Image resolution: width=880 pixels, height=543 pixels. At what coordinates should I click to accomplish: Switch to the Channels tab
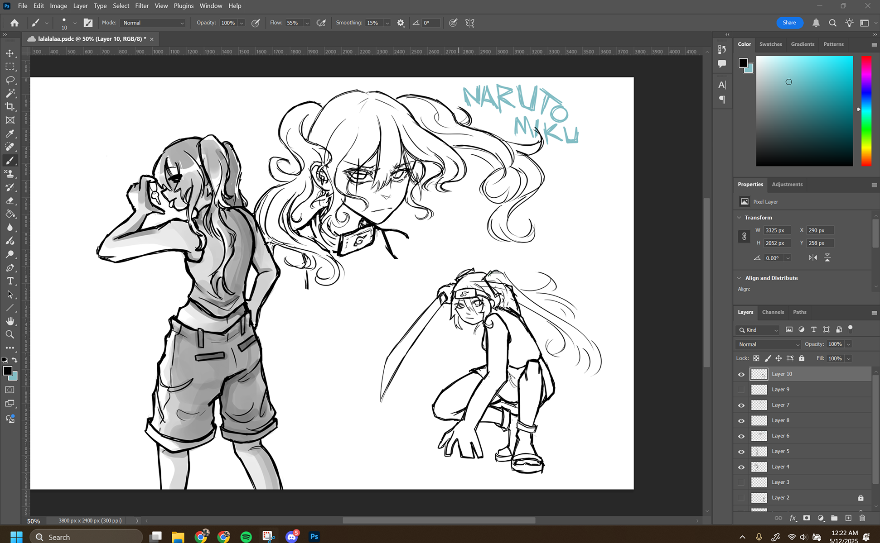click(x=773, y=312)
